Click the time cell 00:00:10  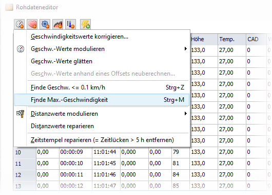pos(75,164)
